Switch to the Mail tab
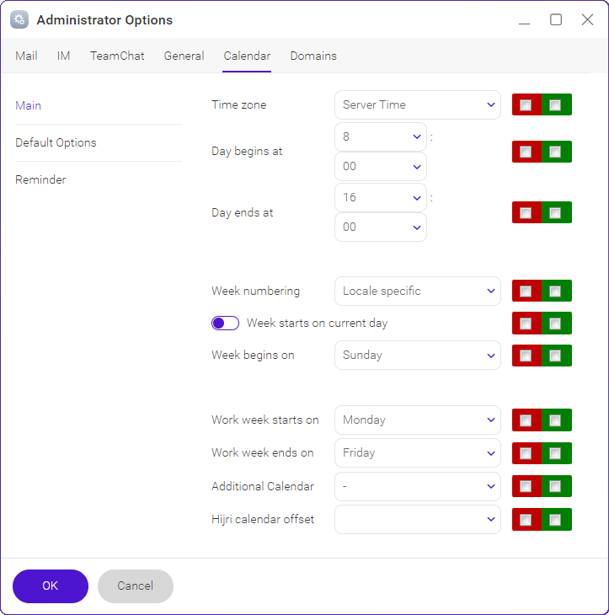The image size is (609, 615). coord(26,56)
